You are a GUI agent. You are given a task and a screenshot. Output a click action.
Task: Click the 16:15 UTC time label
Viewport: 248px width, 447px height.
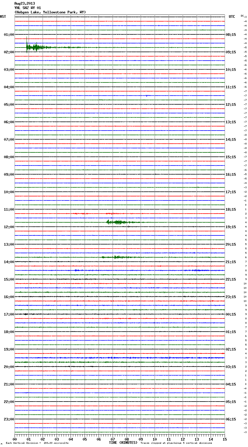click(231, 175)
